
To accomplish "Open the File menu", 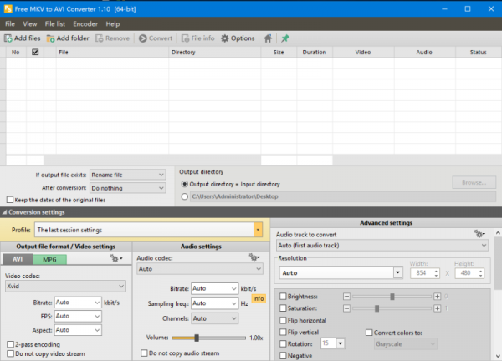I will point(10,24).
